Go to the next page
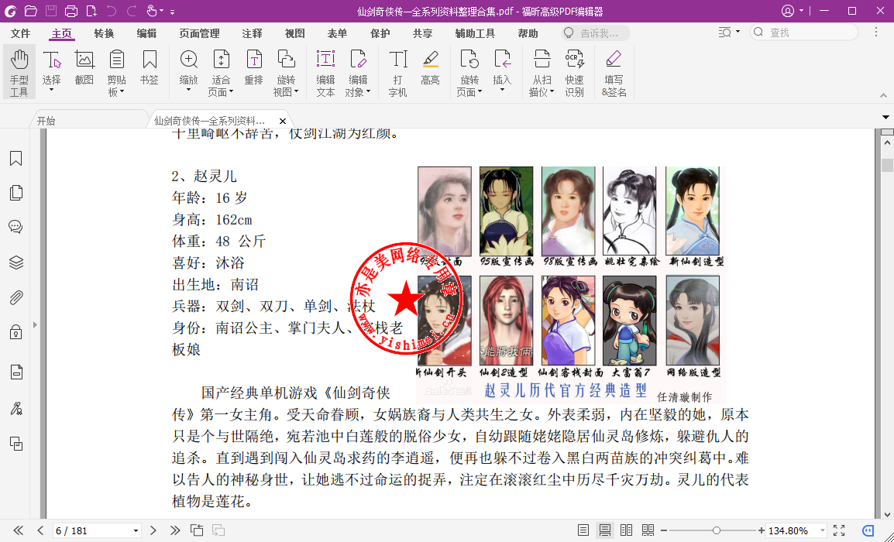The height and width of the screenshot is (542, 894). (x=153, y=530)
